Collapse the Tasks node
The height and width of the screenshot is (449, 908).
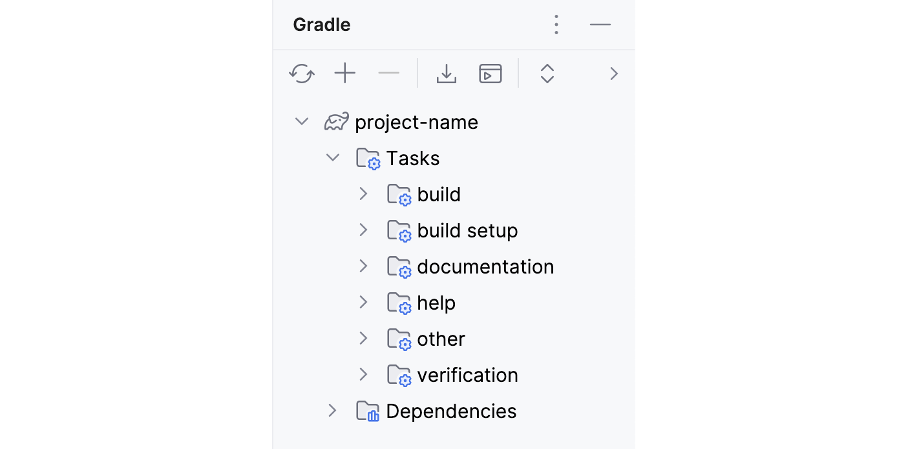[x=332, y=157]
